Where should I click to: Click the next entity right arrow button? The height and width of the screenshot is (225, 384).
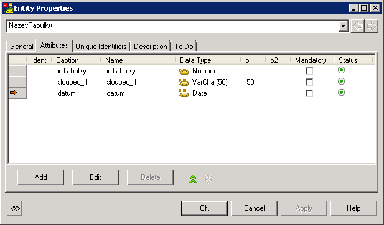tap(372, 26)
